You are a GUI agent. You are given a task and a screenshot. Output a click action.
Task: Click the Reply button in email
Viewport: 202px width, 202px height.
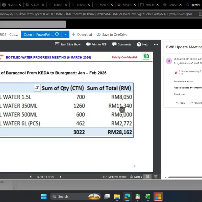pos(180,103)
